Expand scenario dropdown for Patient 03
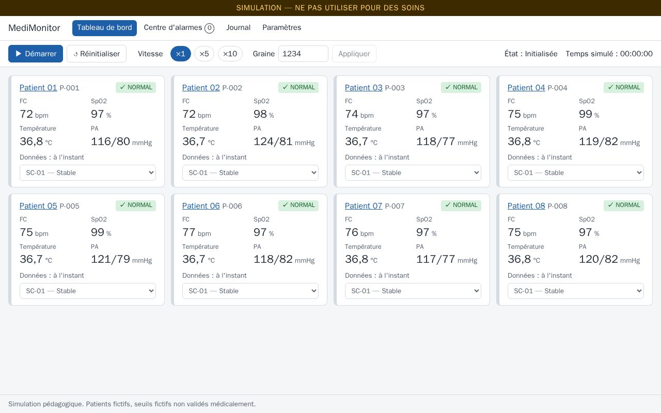The width and height of the screenshot is (661, 413). [413, 173]
